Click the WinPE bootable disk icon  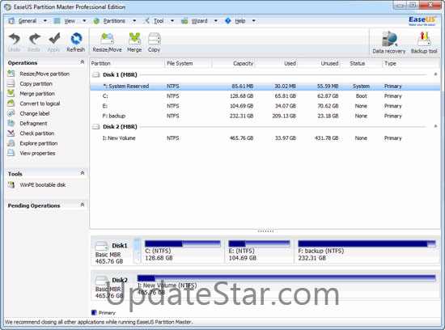point(11,184)
